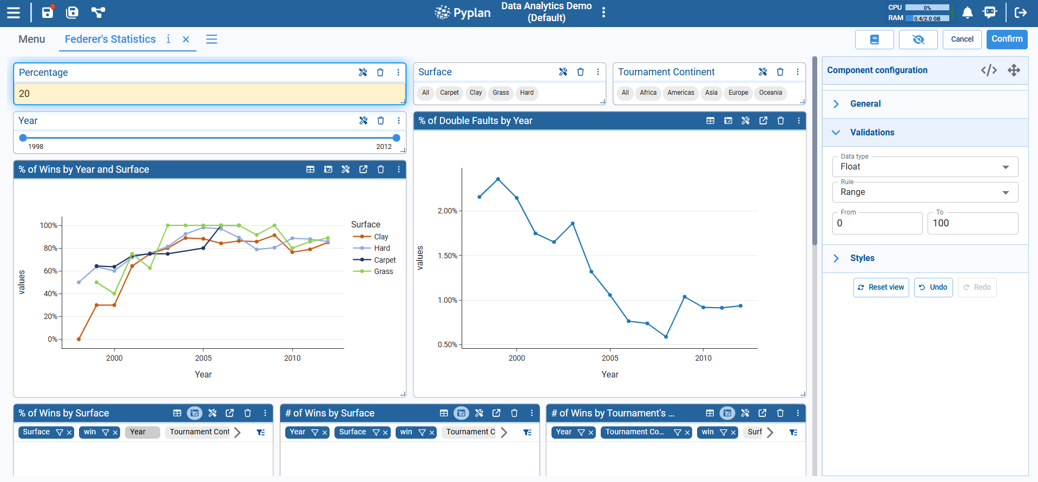Select the Europe continent chip
This screenshot has height=482, width=1038.
click(738, 93)
